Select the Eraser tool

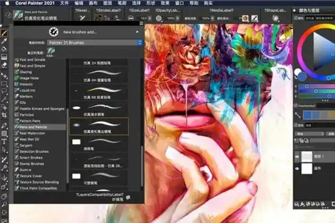coord(4,65)
